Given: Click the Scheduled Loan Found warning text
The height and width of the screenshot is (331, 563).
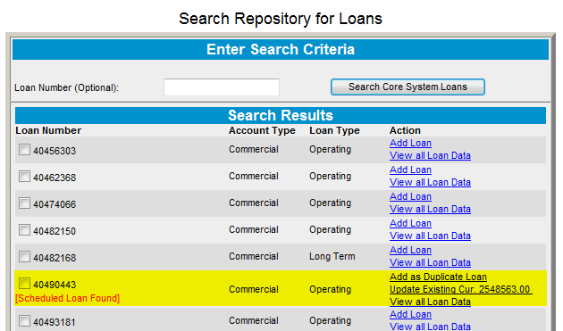Looking at the screenshot, I should click(x=68, y=298).
